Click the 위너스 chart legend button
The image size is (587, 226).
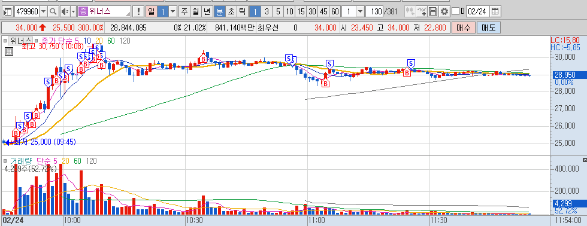21,41
